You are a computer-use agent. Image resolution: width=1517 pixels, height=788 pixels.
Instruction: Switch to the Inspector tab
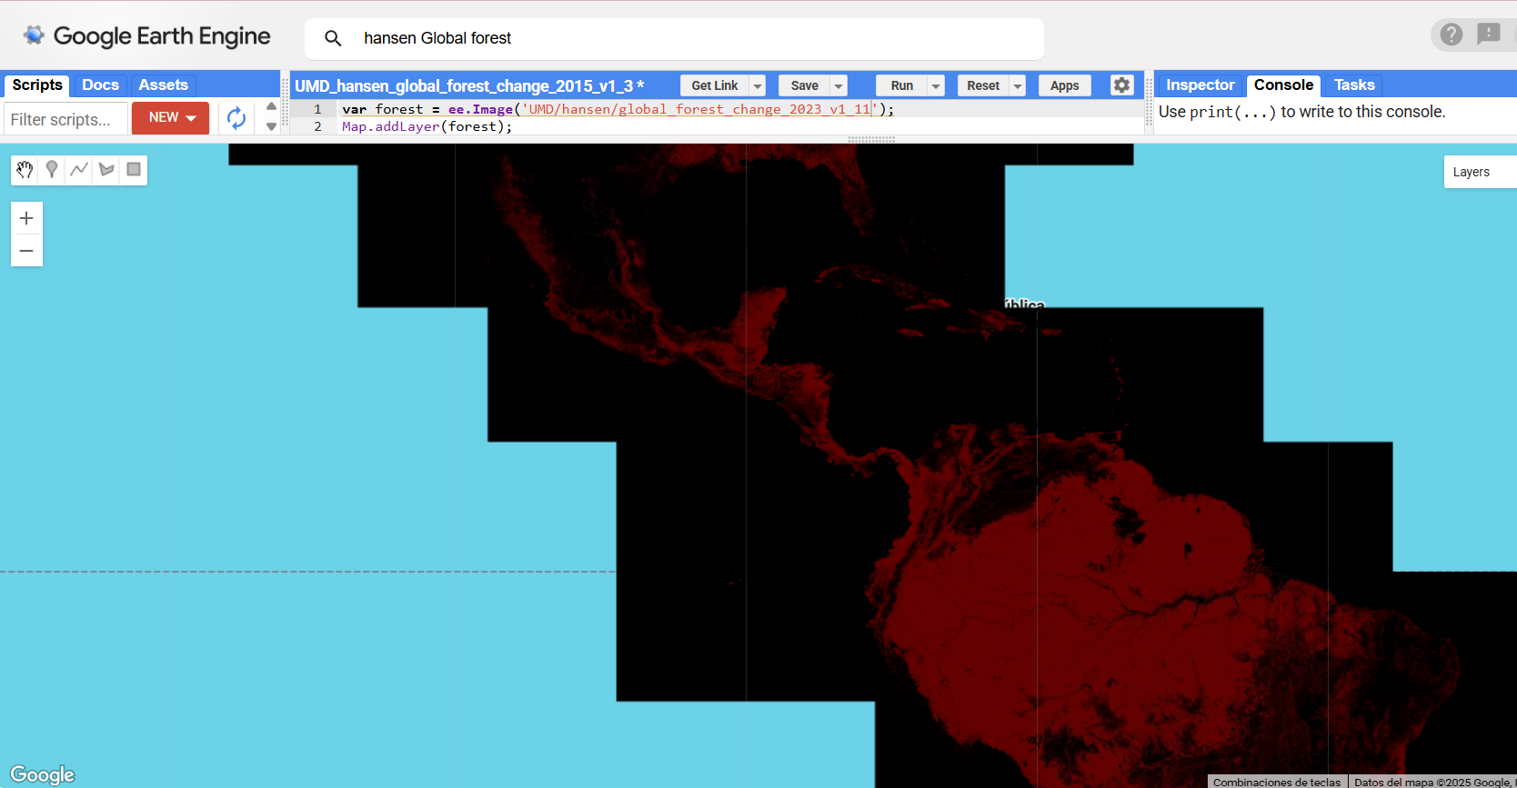tap(1201, 85)
